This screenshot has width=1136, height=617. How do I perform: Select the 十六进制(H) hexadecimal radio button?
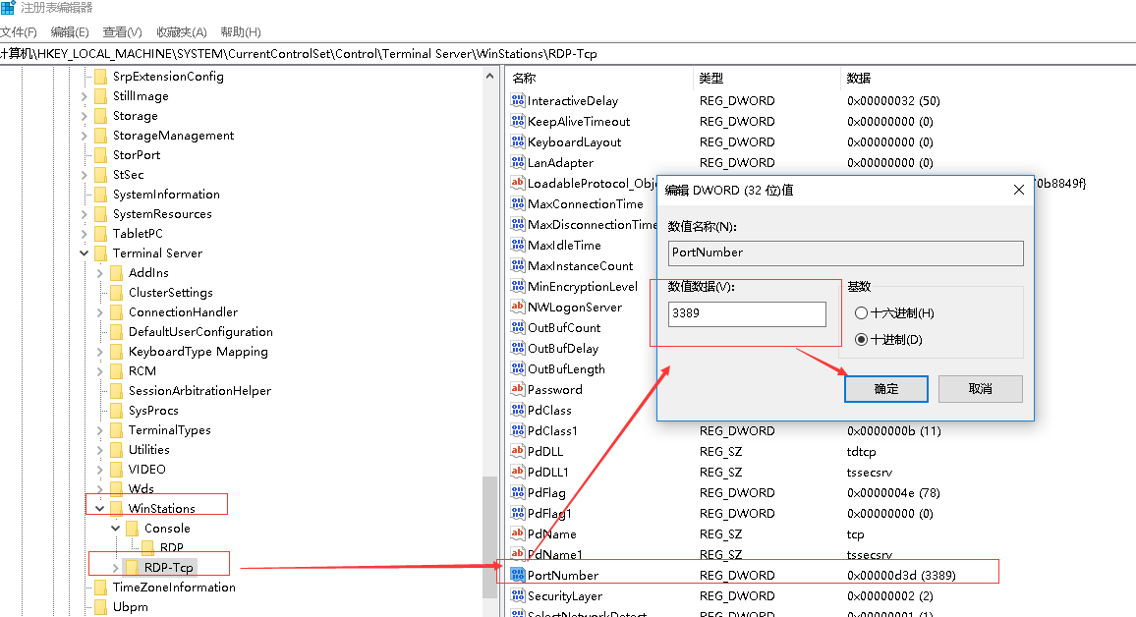pos(862,313)
